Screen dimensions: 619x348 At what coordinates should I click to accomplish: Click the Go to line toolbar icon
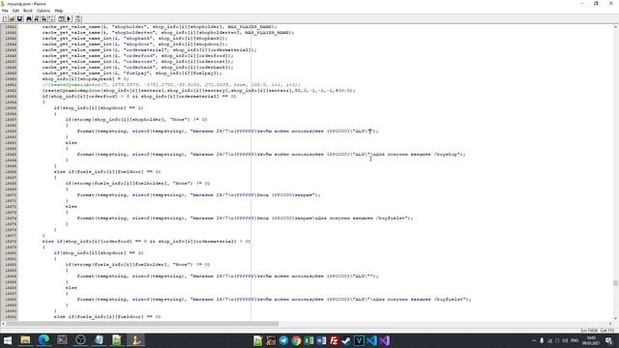(x=51, y=18)
